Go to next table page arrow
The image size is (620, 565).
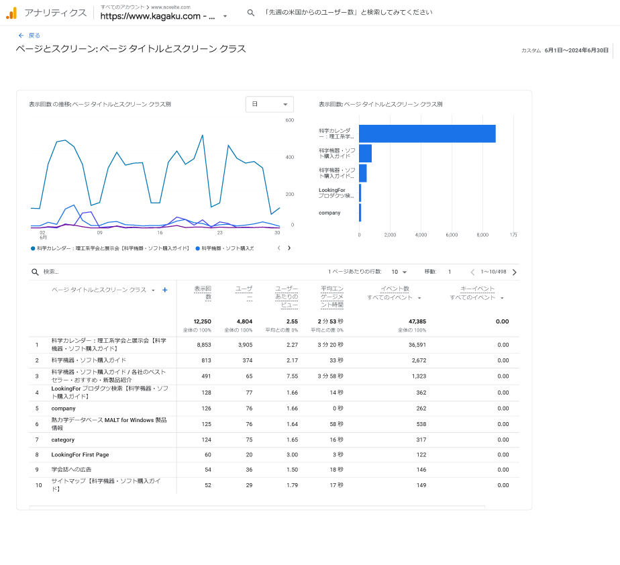click(515, 272)
